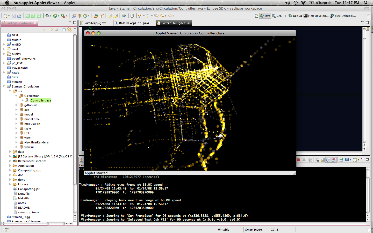This screenshot has height=233, width=373.
Task: Expand the gdtoolkit package node
Action: click(x=16, y=105)
